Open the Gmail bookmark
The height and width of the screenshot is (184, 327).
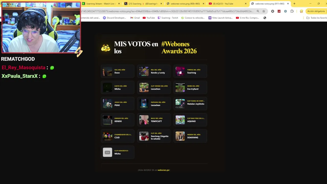135,18
